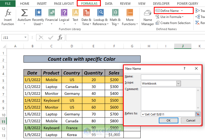This screenshot has height=140, width=205.
Task: Open Recently Used functions
Action: tap(38, 13)
